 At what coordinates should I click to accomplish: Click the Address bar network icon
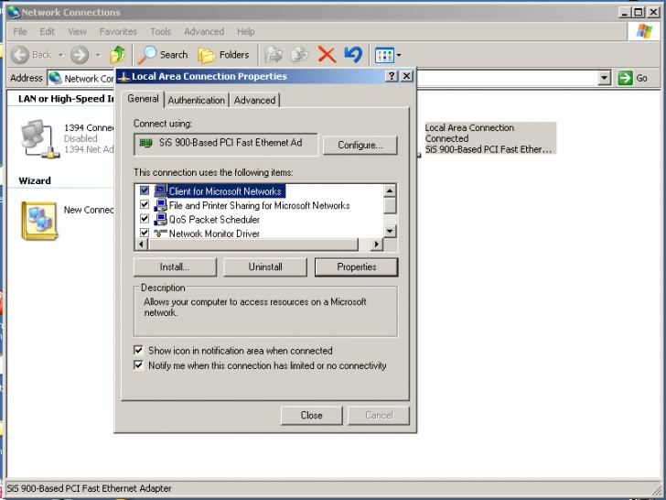point(55,78)
